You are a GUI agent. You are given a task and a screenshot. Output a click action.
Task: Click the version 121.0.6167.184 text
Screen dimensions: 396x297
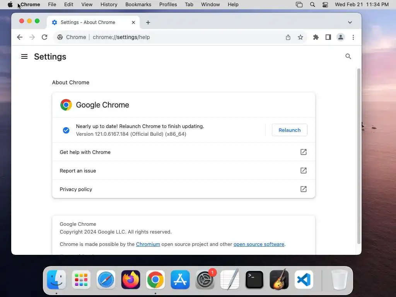131,134
